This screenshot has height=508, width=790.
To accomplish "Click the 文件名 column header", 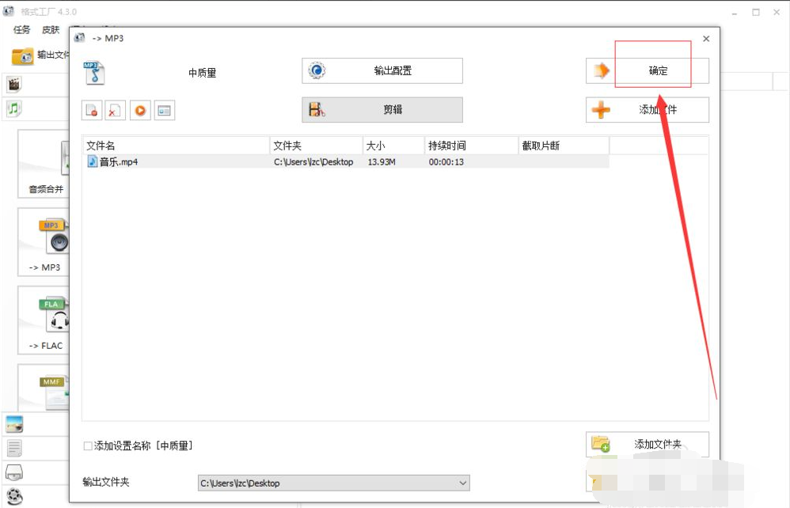I will tap(177, 146).
